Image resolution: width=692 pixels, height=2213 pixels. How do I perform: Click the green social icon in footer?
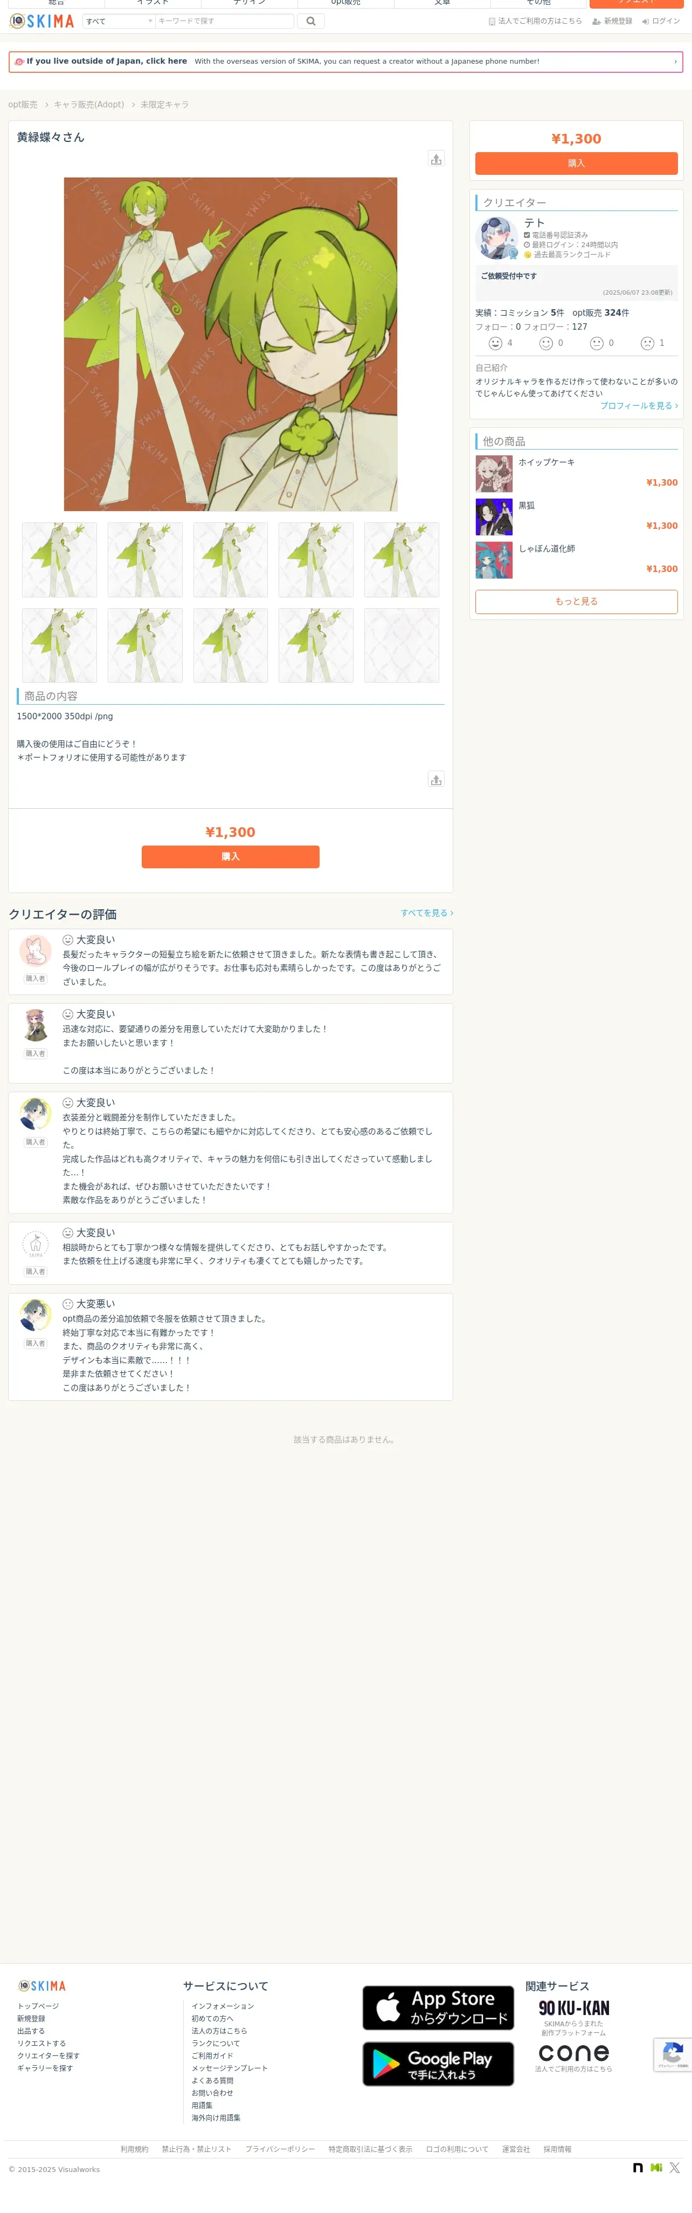[x=656, y=2168]
